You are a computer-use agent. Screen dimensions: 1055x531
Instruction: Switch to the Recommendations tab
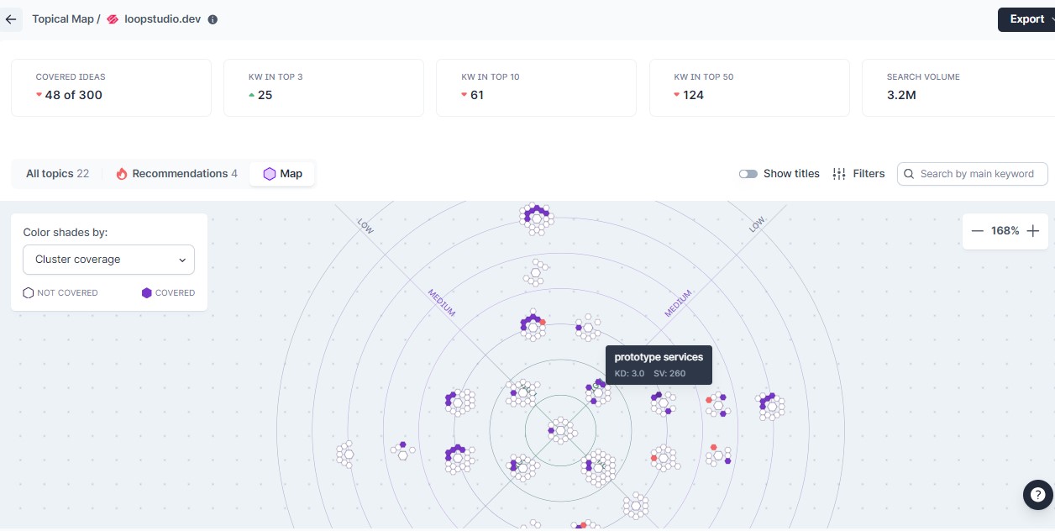pyautogui.click(x=176, y=174)
